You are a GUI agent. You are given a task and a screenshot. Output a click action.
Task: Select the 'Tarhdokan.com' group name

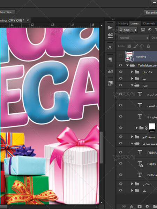pos(147,65)
